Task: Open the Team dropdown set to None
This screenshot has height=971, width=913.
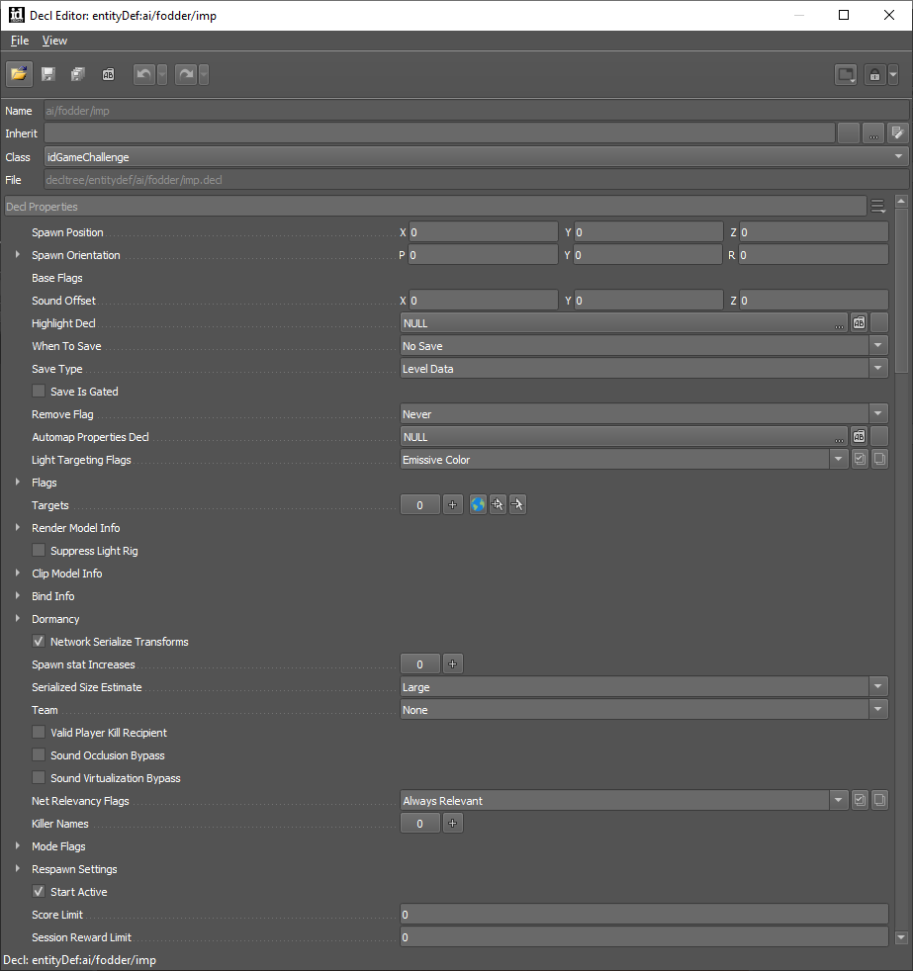Action: [644, 710]
